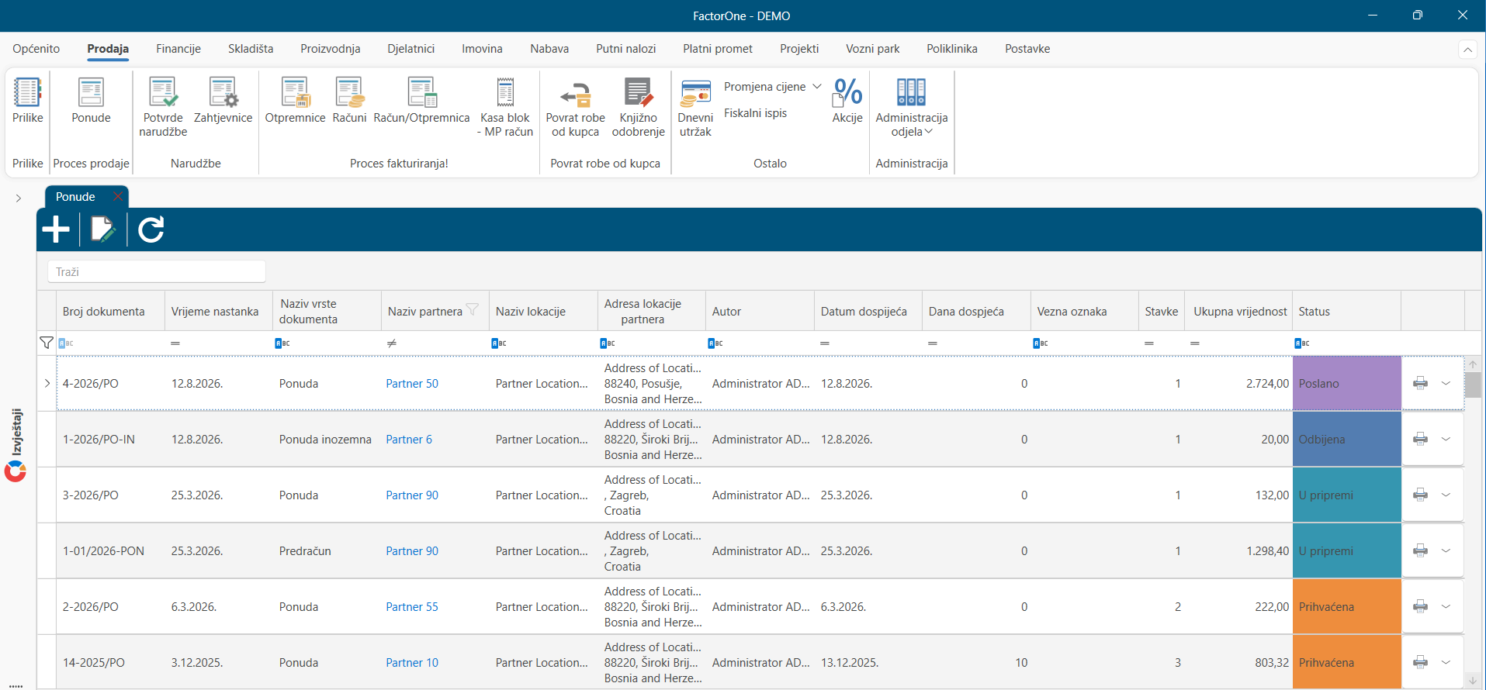Collapse the ribbon with the chevron
This screenshot has height=690, width=1486.
(1467, 50)
